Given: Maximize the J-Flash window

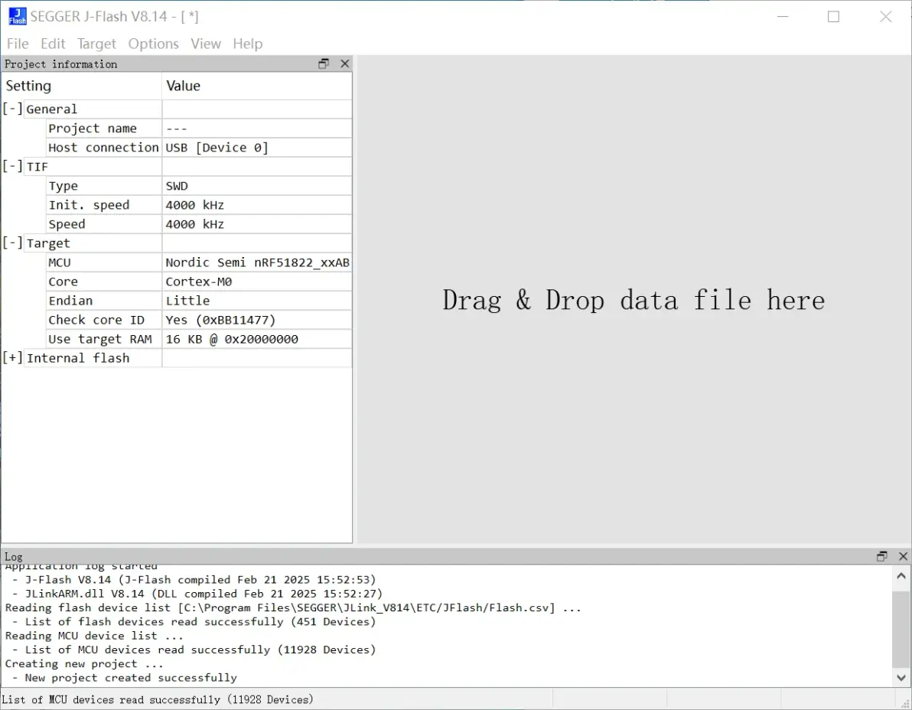Looking at the screenshot, I should click(833, 16).
